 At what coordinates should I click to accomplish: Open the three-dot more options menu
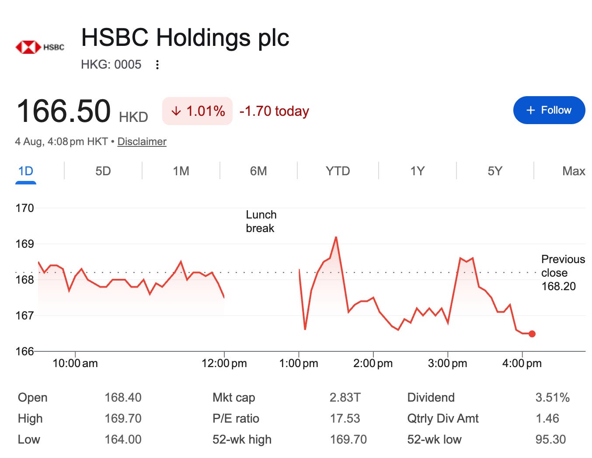157,65
